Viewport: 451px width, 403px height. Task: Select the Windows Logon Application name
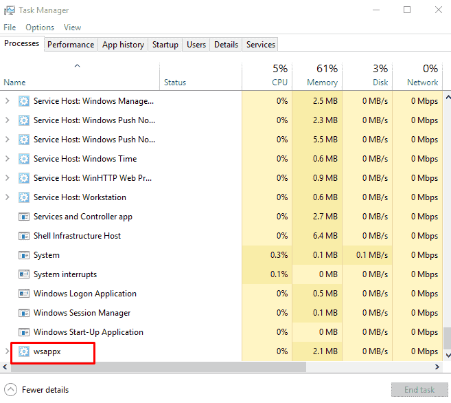85,294
